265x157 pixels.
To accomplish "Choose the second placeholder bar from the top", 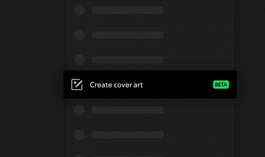I will pos(128,35).
